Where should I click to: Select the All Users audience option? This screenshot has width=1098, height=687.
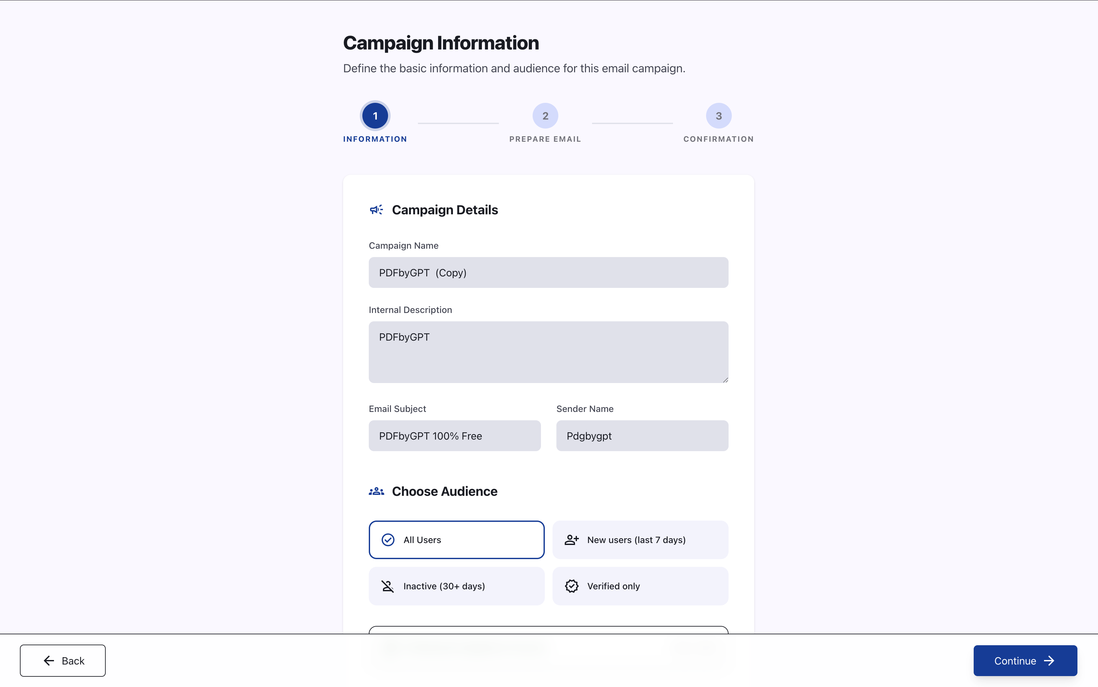pyautogui.click(x=456, y=540)
